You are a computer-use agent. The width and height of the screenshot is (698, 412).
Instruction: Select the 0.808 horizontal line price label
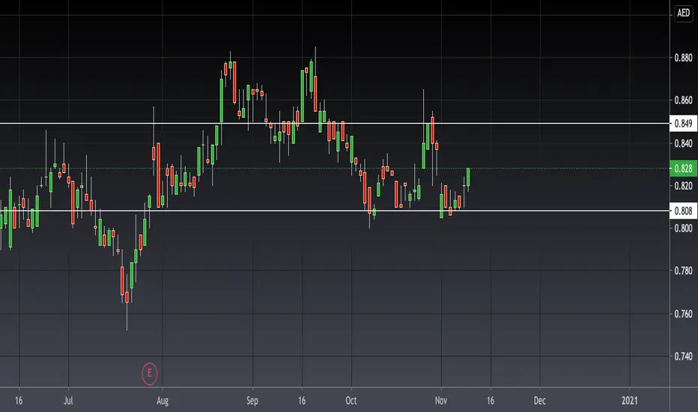[x=683, y=210]
